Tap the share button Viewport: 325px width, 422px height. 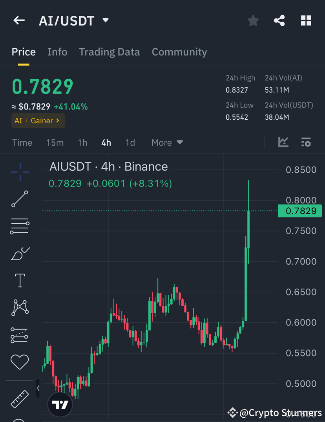[x=279, y=20]
